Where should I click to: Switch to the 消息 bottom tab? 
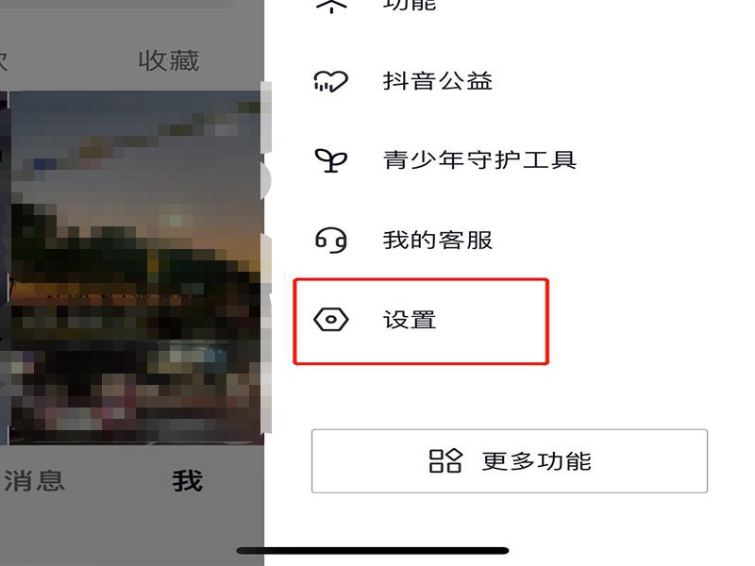(x=34, y=480)
